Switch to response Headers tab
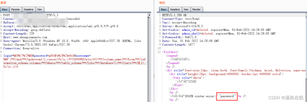Image resolution: width=307 pixels, height=102 pixels. coord(175,9)
